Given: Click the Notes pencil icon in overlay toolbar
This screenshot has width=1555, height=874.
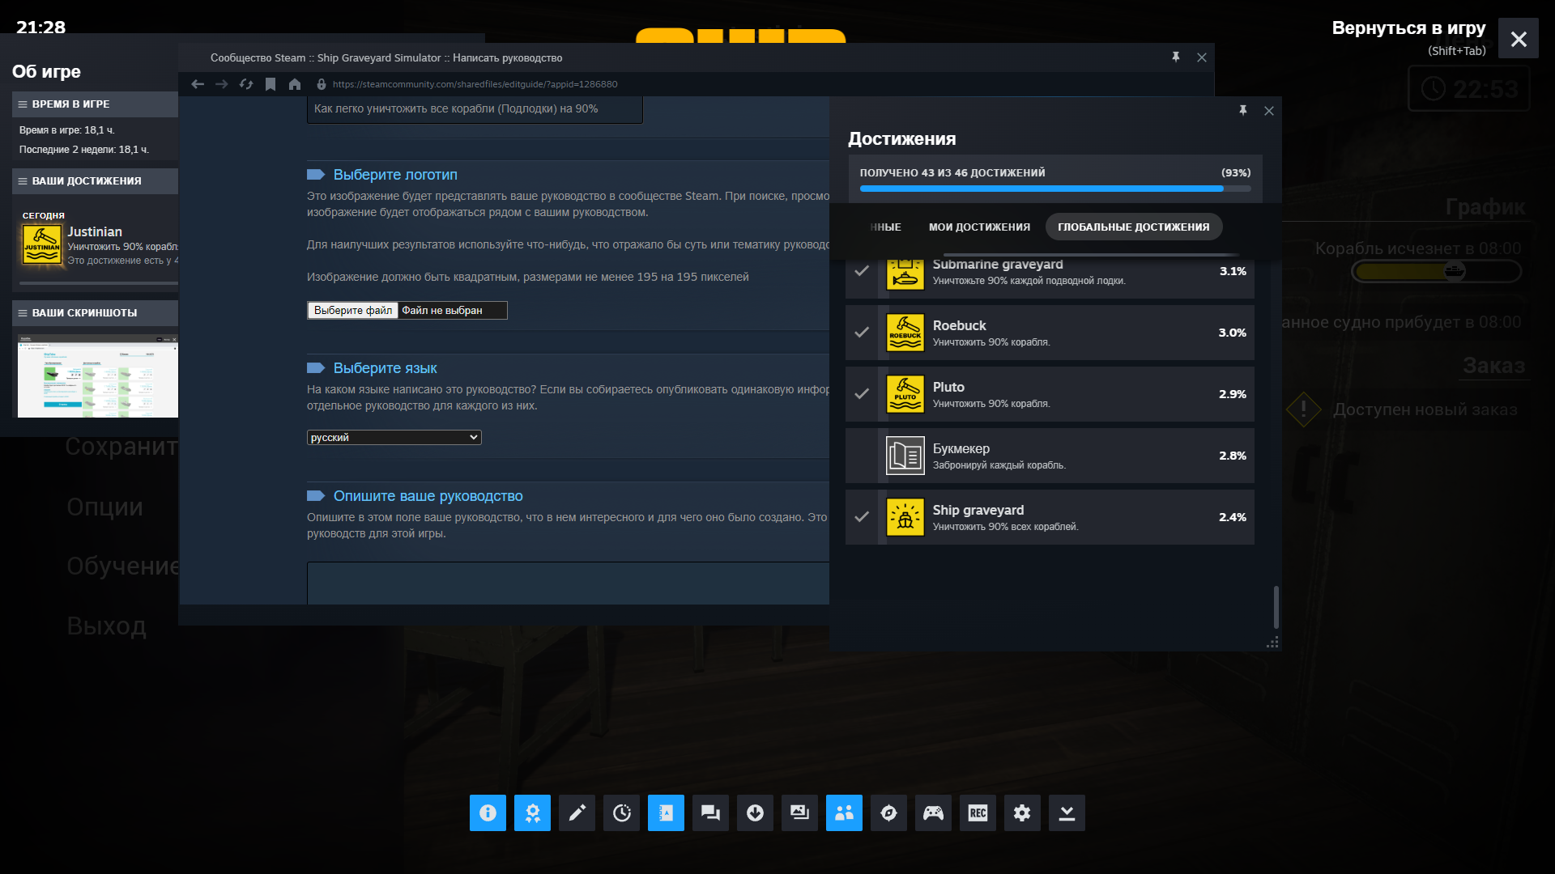Looking at the screenshot, I should (x=577, y=812).
